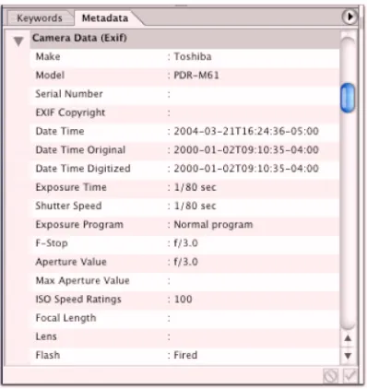Click the scroll down arrow

coord(348,356)
